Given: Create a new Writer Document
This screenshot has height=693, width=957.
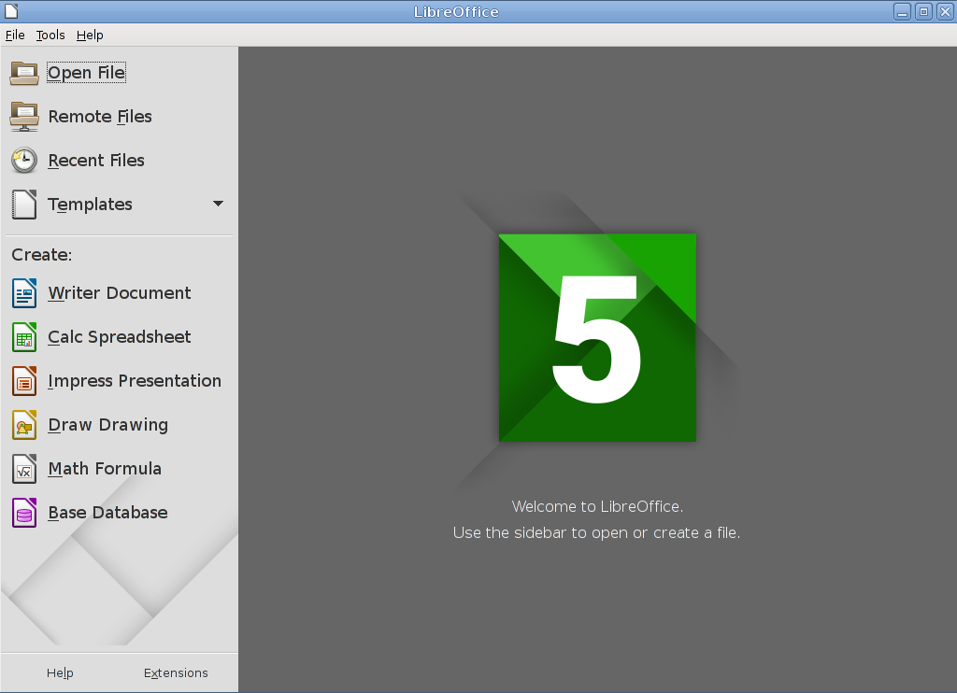Looking at the screenshot, I should [119, 293].
